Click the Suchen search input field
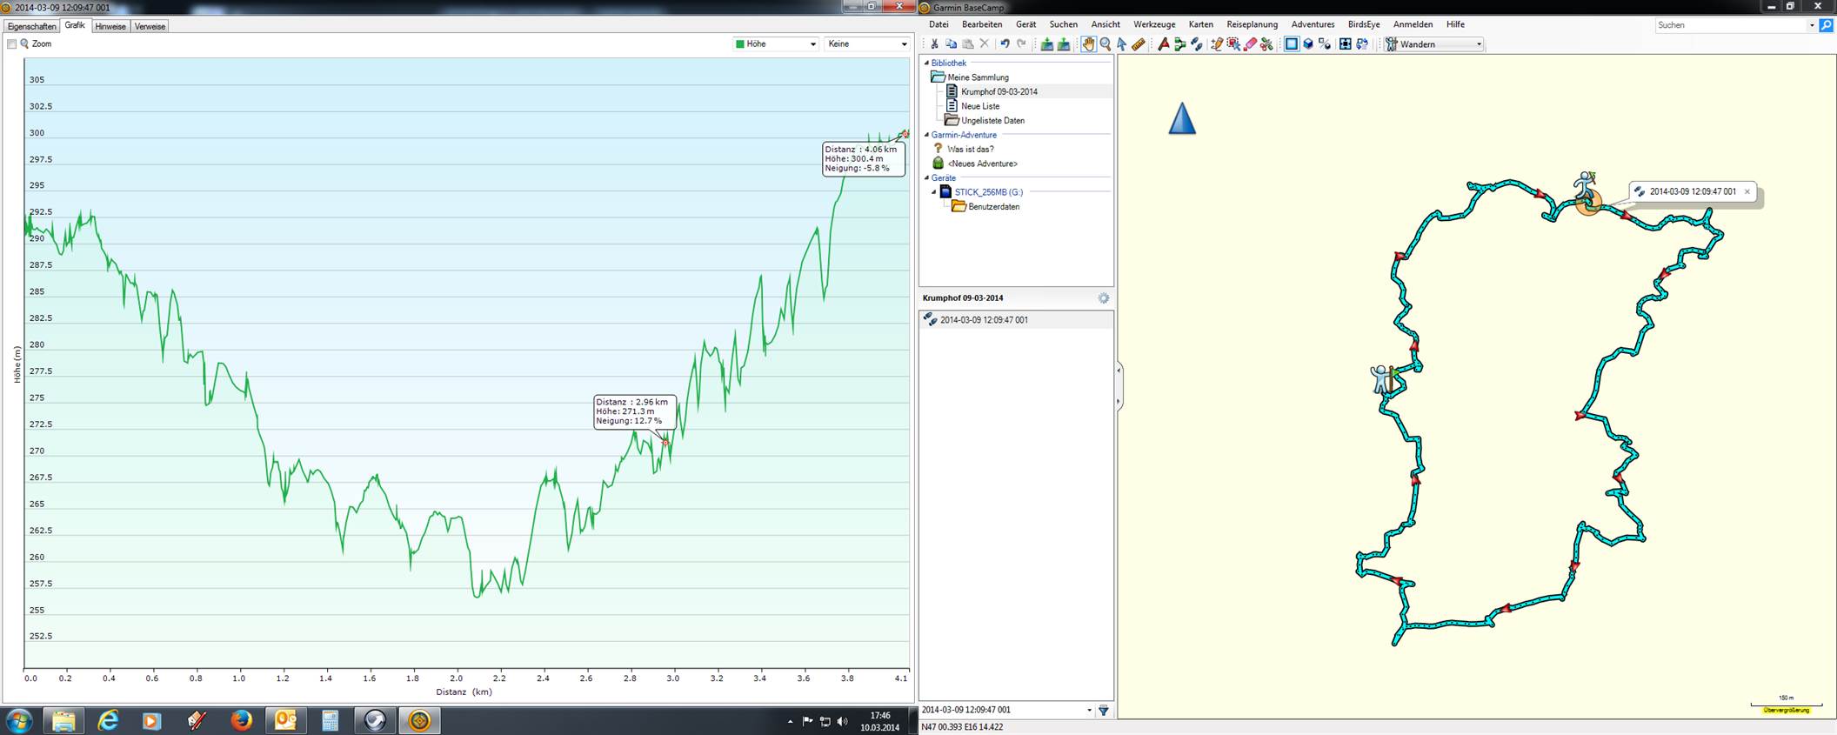The height and width of the screenshot is (735, 1837). point(1730,25)
